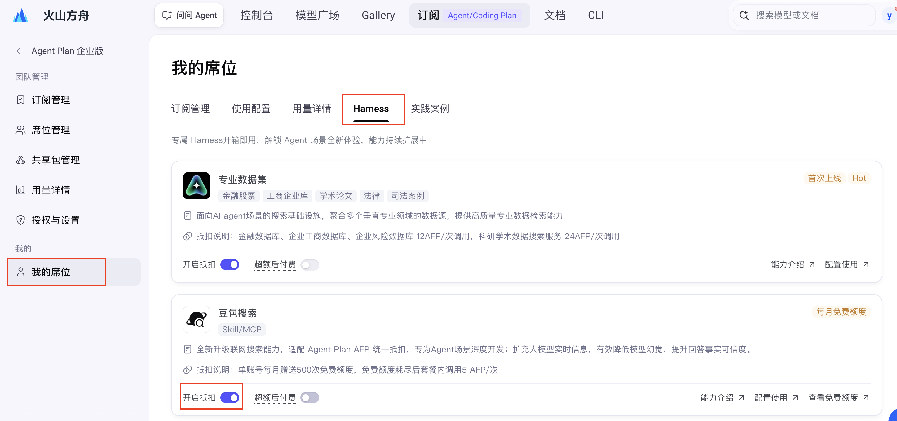
Task: Toggle 超额后付费 switch for 豆包搜索
Action: click(310, 398)
